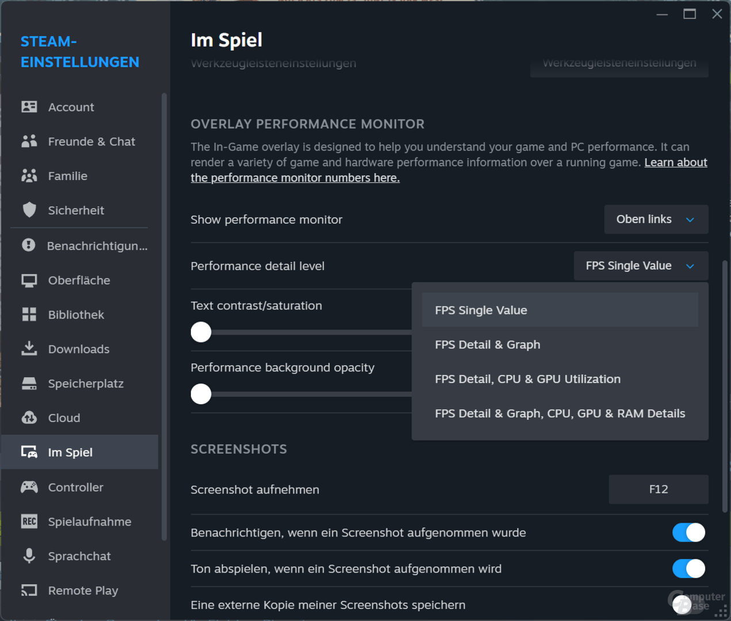This screenshot has width=731, height=621.
Task: Click the Benachrichtigungen alert icon
Action: [29, 246]
